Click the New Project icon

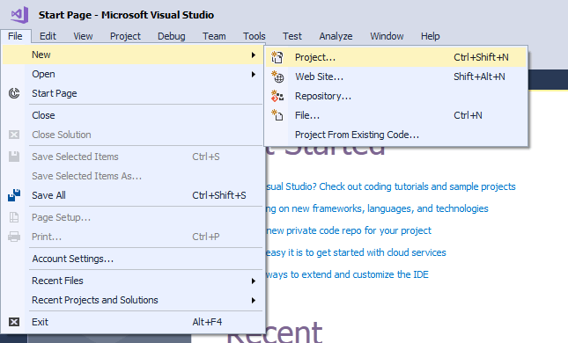[277, 57]
